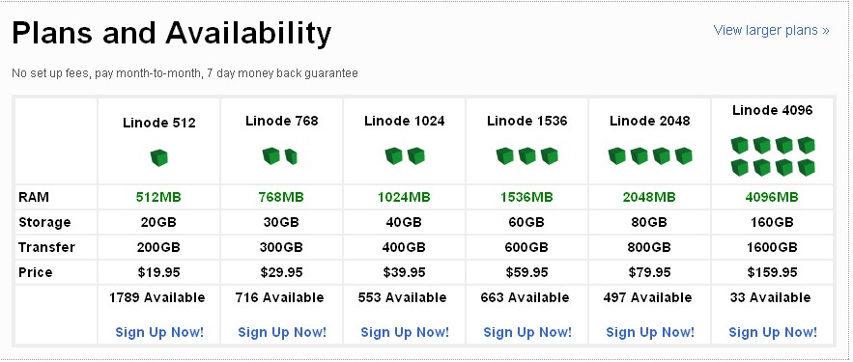853x362 pixels.
Task: Click the $159.95 price cell
Action: click(773, 272)
